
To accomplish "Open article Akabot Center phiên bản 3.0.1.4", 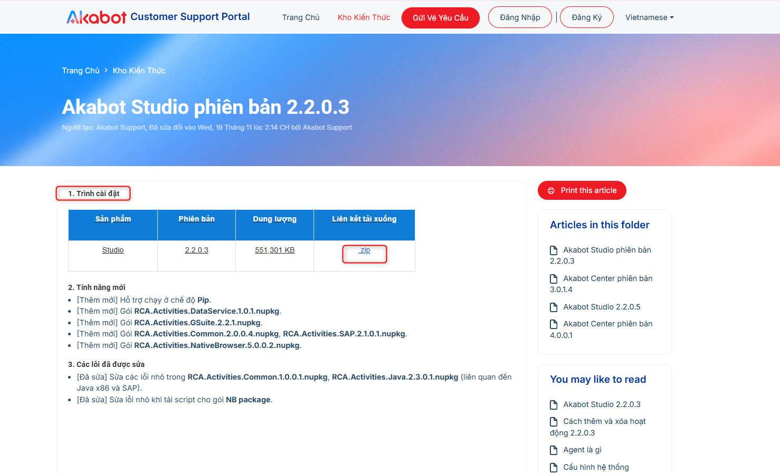I will [601, 284].
